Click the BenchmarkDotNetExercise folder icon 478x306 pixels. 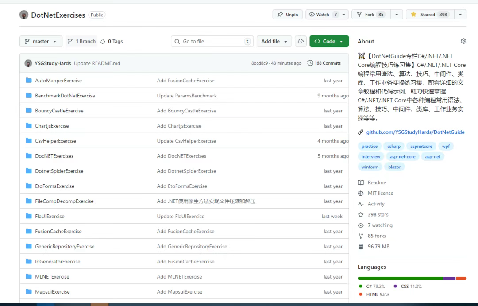(29, 96)
